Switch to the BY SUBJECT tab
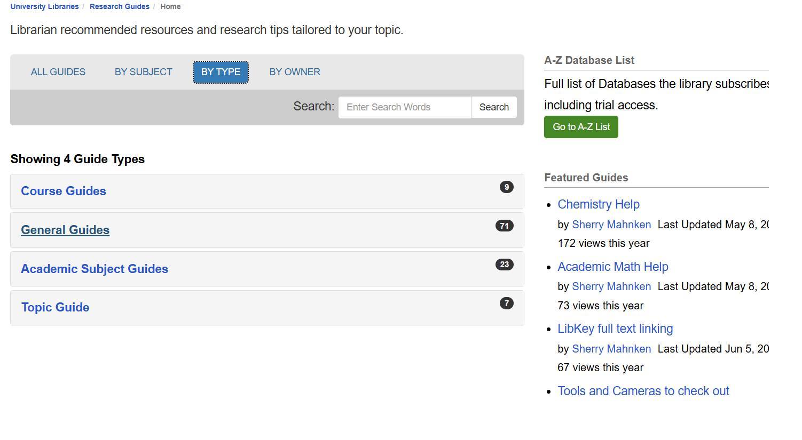 (x=144, y=72)
